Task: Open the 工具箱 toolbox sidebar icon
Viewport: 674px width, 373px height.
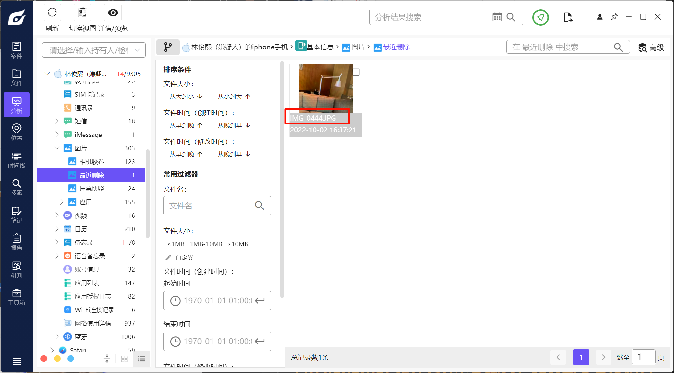Action: point(16,297)
